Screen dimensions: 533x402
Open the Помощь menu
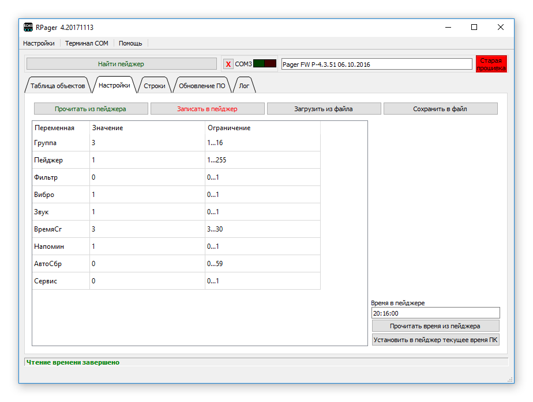pos(130,43)
